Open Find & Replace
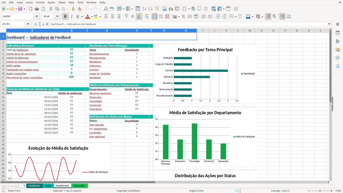This screenshot has width=343, height=193. click(x=106, y=9)
